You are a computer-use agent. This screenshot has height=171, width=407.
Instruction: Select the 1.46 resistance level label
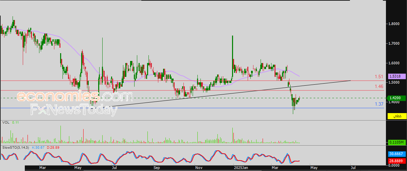pyautogui.click(x=379, y=87)
